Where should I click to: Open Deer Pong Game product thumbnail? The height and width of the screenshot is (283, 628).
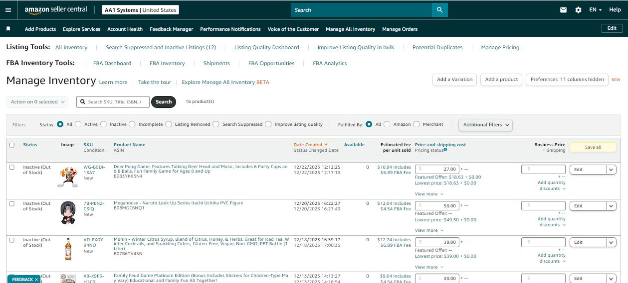coord(67,177)
